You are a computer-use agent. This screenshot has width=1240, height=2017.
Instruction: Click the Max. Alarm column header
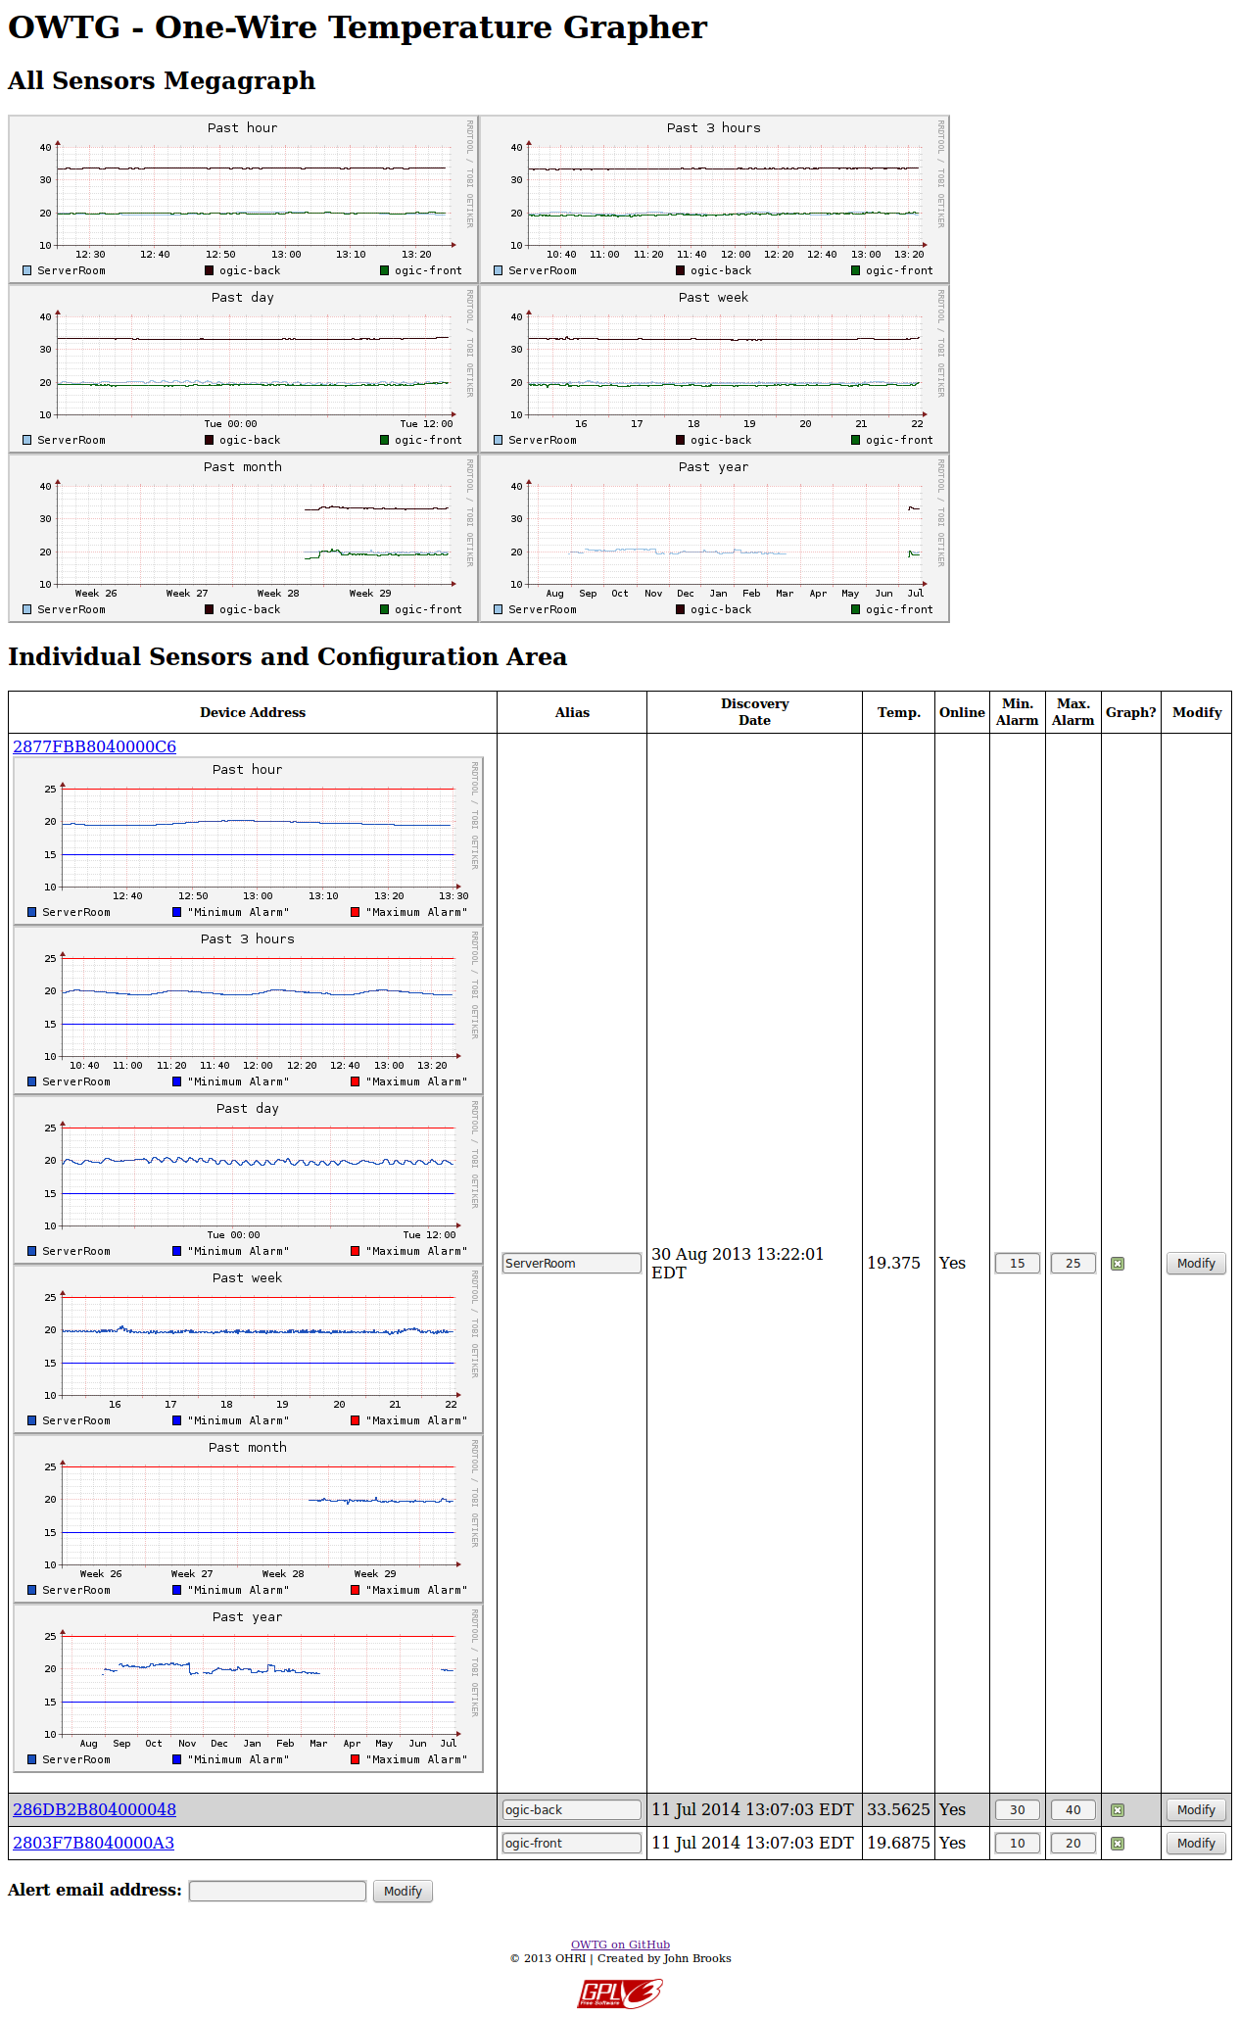click(x=1073, y=712)
